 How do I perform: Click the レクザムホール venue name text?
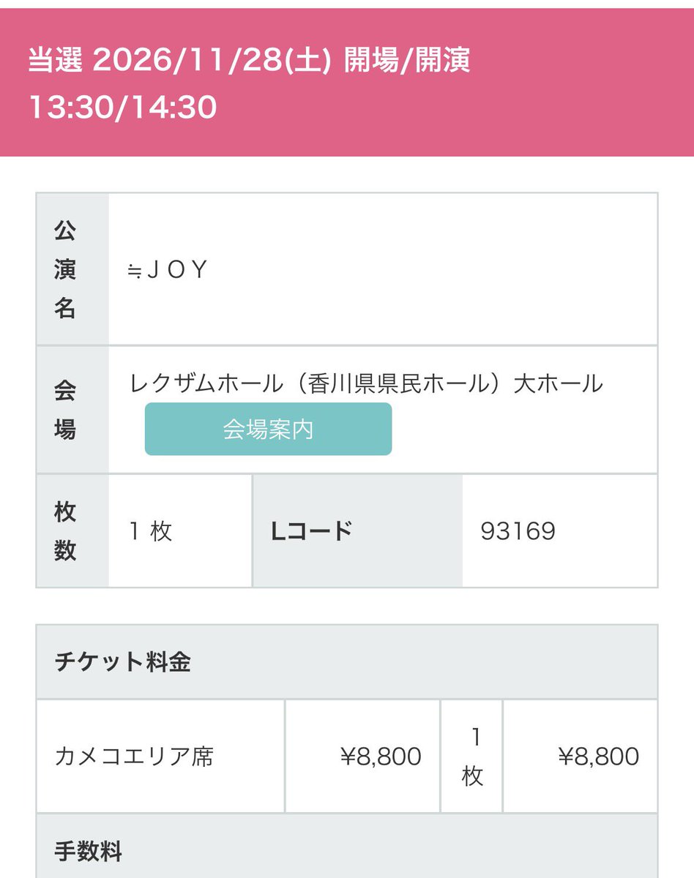click(366, 383)
